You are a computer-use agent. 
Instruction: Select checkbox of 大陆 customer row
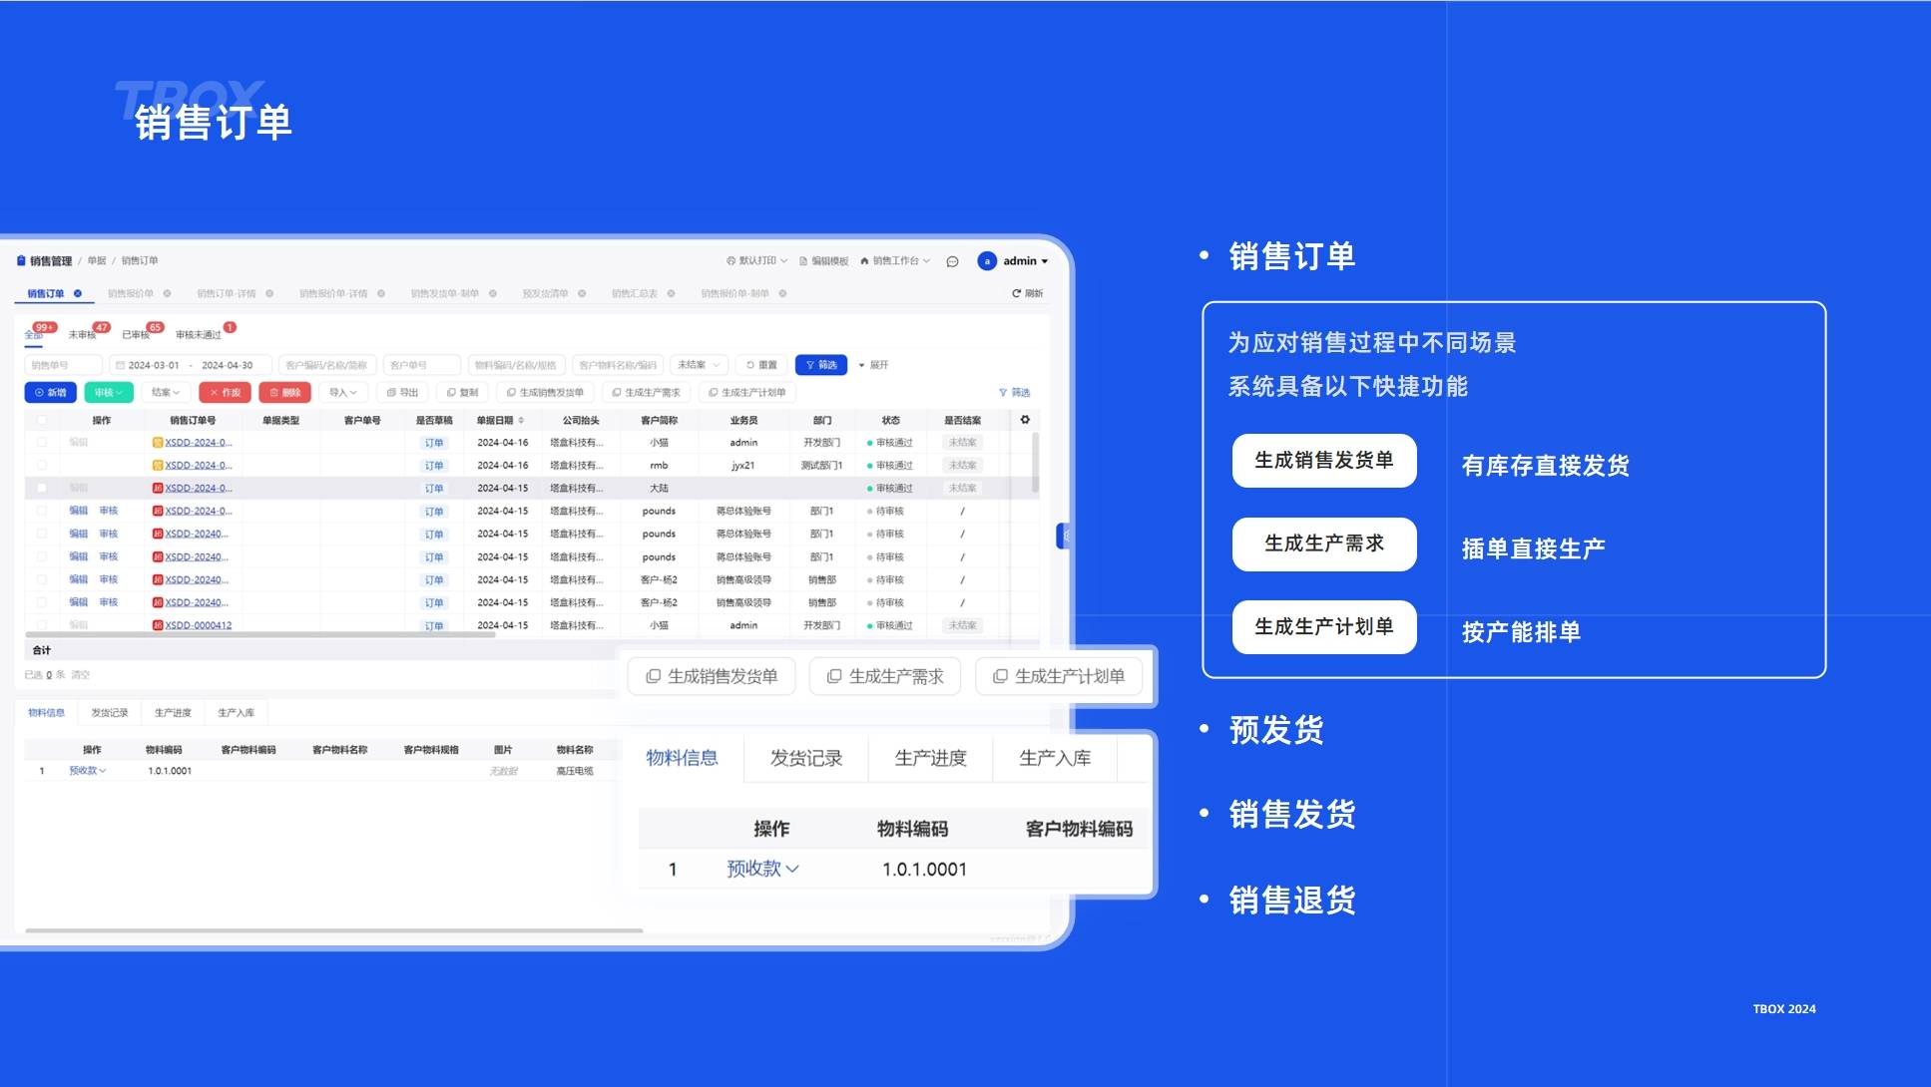coord(42,488)
